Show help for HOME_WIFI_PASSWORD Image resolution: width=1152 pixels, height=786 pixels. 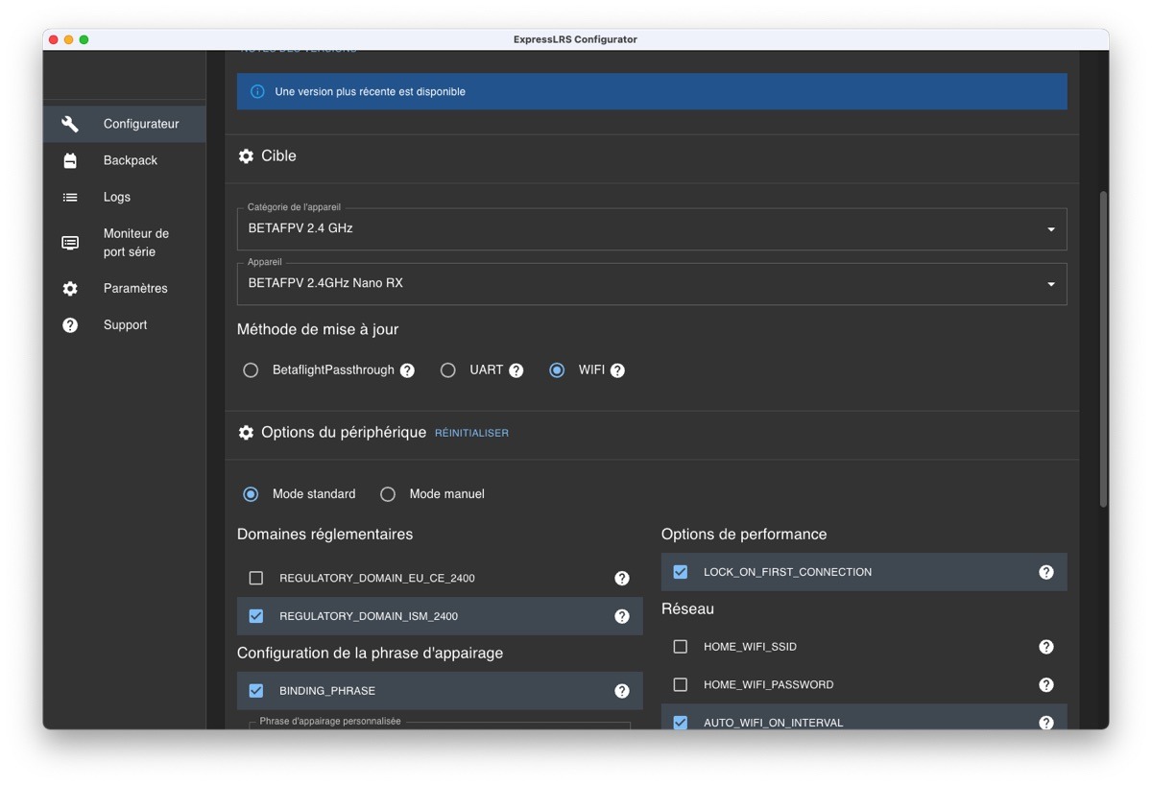1046,684
